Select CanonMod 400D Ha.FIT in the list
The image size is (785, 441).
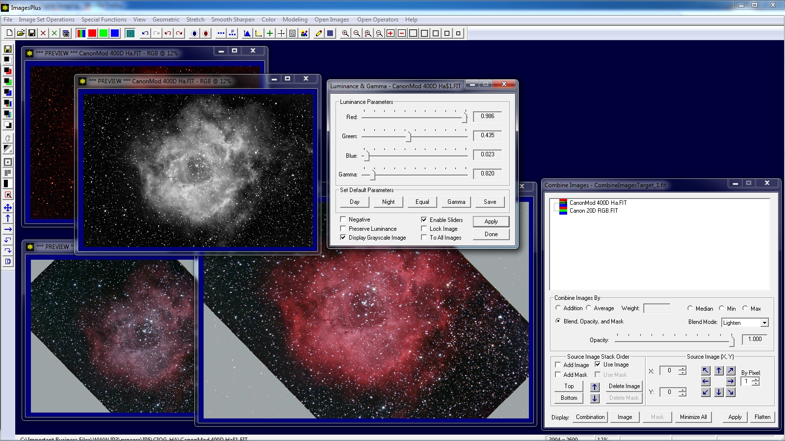[x=598, y=202]
